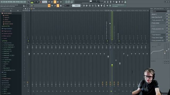
Task: Toggle the mixer view icon
Action: tap(93, 6)
